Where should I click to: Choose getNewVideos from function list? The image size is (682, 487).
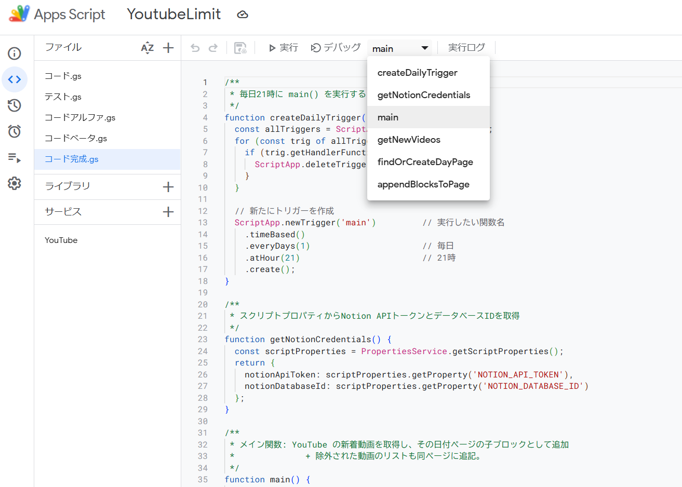tap(428, 140)
